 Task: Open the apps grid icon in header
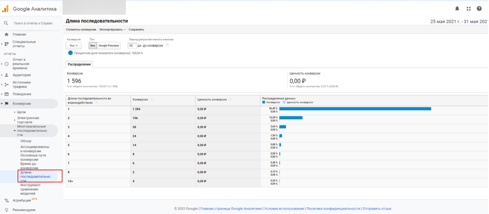468,9
